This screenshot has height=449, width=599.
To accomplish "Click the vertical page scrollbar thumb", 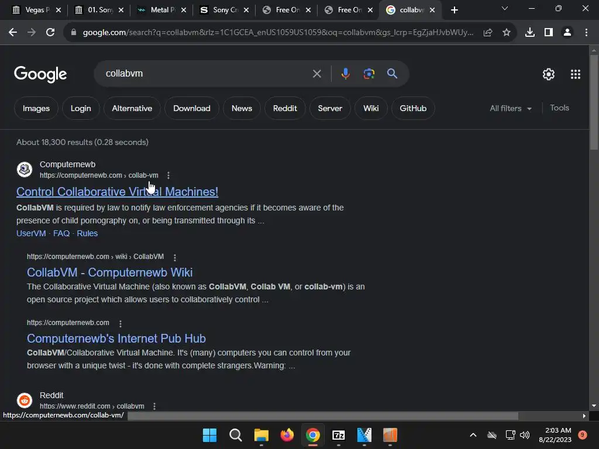I will click(x=594, y=102).
